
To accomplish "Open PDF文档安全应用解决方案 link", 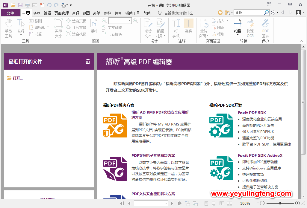I will coord(153,194).
